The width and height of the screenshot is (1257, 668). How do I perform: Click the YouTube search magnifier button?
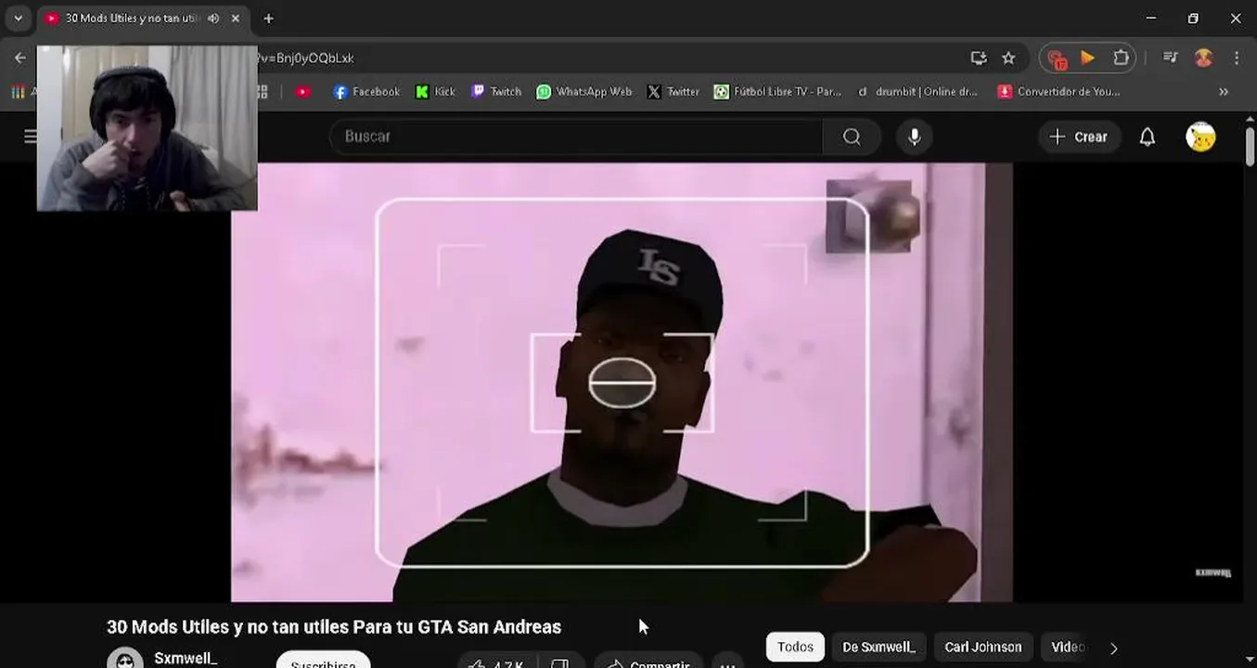[x=852, y=136]
